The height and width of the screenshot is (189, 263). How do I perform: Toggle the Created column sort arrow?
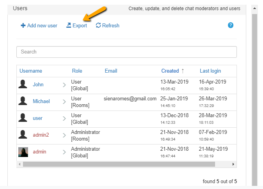(x=182, y=71)
